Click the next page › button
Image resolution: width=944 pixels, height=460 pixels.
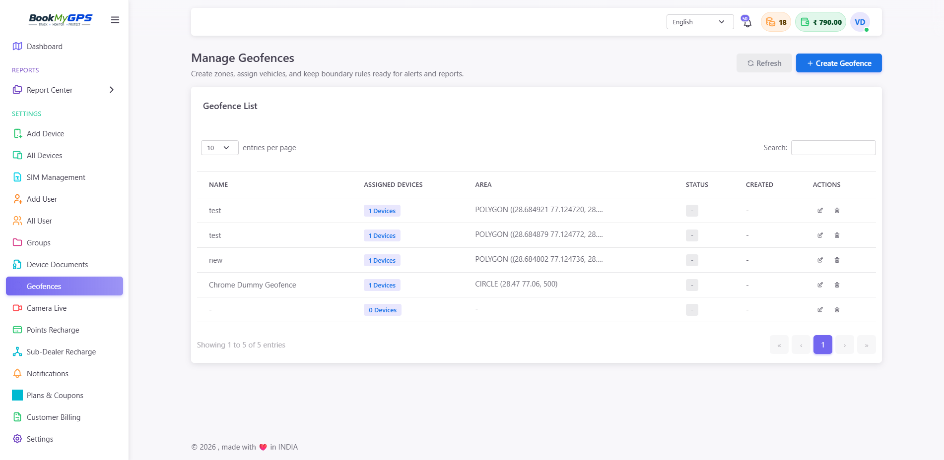click(x=845, y=345)
